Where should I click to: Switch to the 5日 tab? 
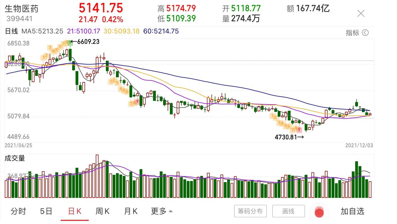(46, 211)
